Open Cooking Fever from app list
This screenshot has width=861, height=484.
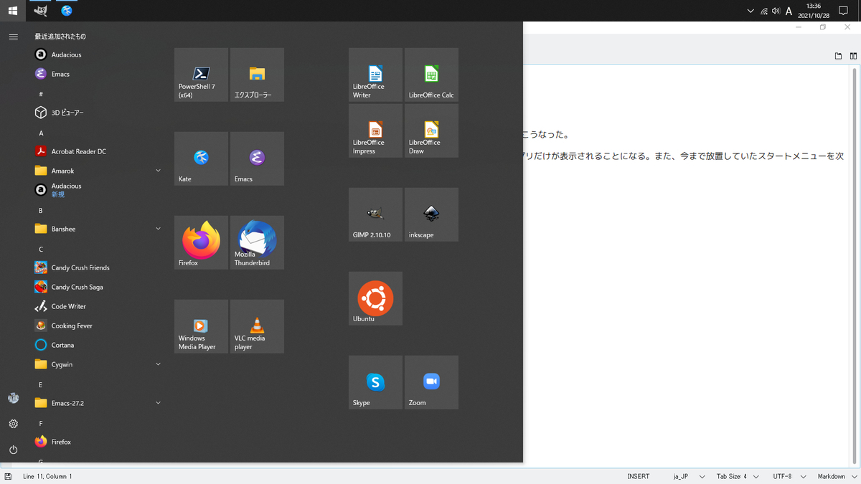pos(97,326)
